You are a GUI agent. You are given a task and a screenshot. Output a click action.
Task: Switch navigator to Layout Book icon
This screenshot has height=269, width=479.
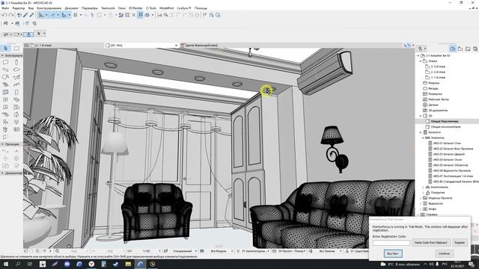coord(468,49)
